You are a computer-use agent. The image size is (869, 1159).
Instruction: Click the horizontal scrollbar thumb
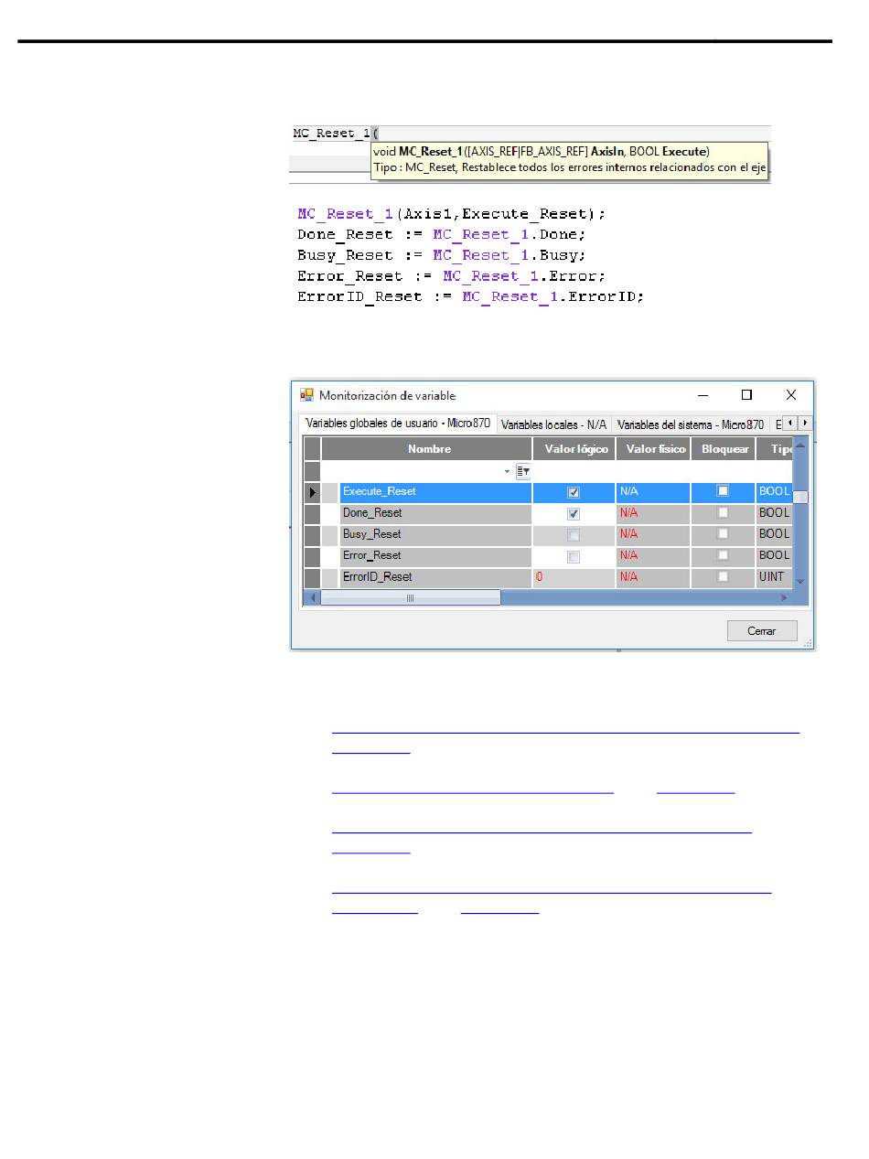[x=411, y=597]
